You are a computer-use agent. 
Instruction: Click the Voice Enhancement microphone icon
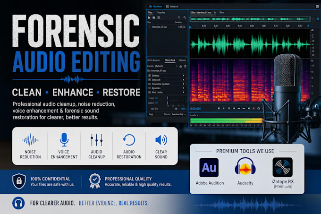click(64, 140)
